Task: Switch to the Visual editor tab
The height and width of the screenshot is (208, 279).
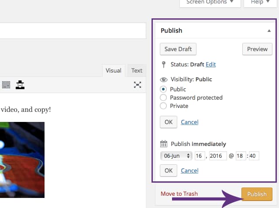Action: pos(114,71)
